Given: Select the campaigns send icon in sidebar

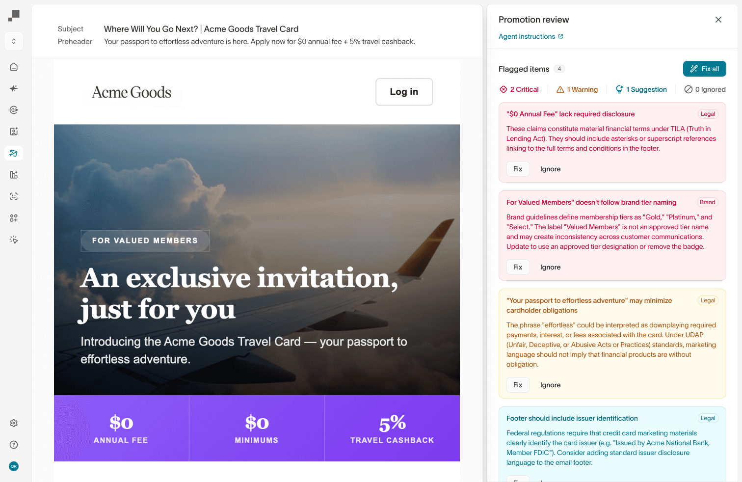Looking at the screenshot, I should pos(14,153).
